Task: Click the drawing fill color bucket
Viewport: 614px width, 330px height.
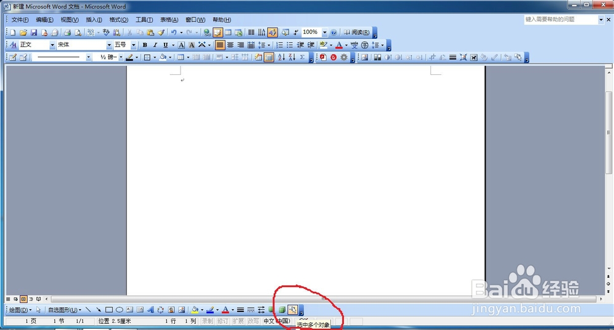Action: pos(195,310)
